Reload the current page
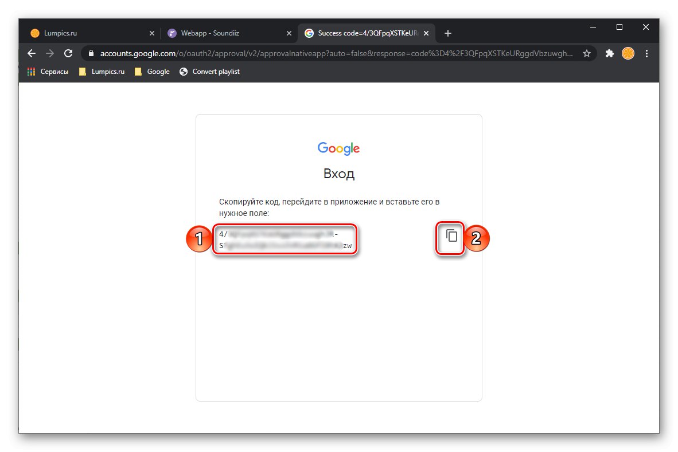The height and width of the screenshot is (452, 678). (68, 53)
